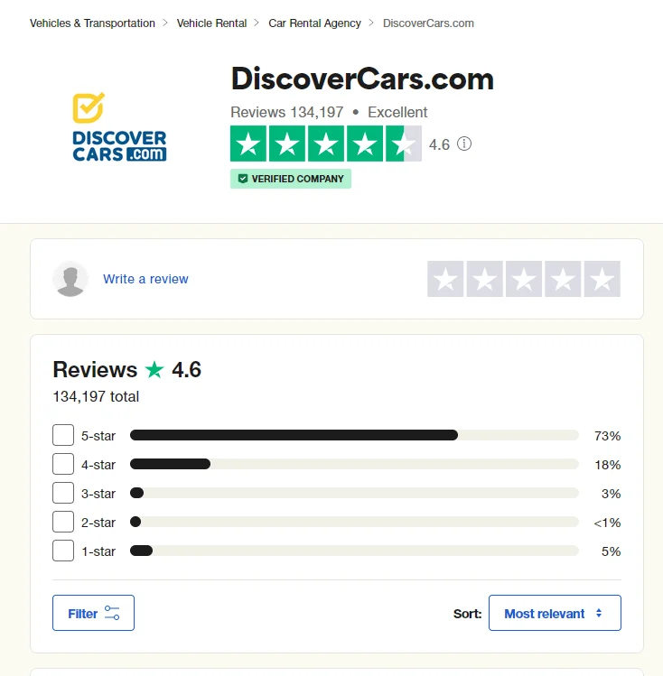Screen dimensions: 663x676
Task: Click the user avatar placeholder icon
Action: click(x=70, y=279)
